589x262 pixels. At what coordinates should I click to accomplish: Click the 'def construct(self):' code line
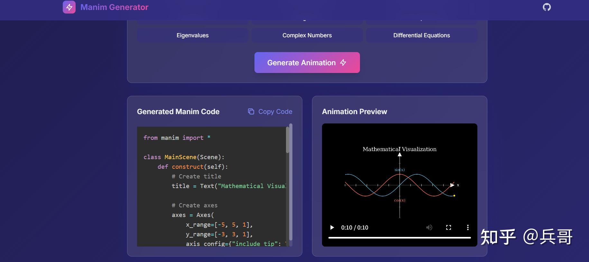pyautogui.click(x=193, y=167)
